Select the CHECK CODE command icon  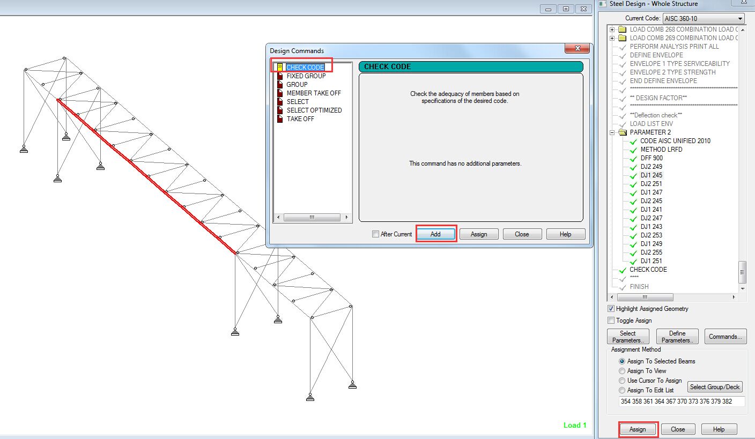point(280,68)
